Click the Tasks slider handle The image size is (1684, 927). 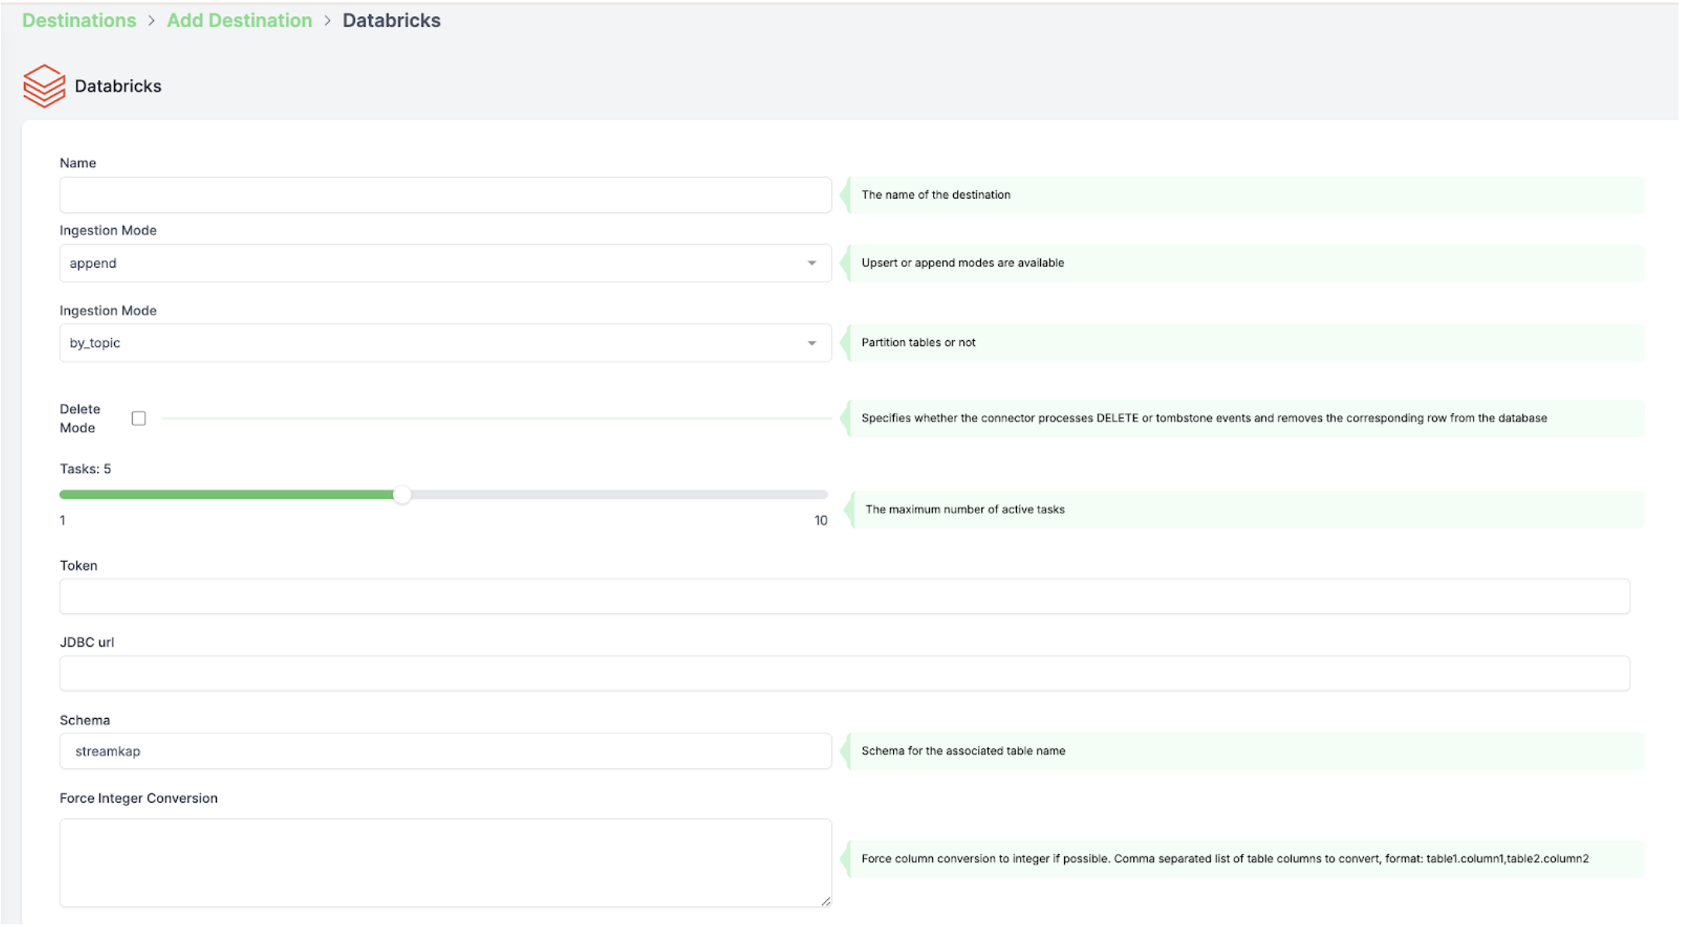coord(402,495)
